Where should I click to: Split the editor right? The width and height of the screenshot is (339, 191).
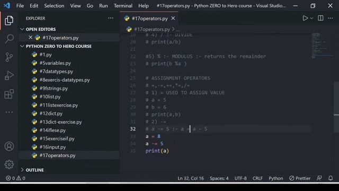click(320, 18)
